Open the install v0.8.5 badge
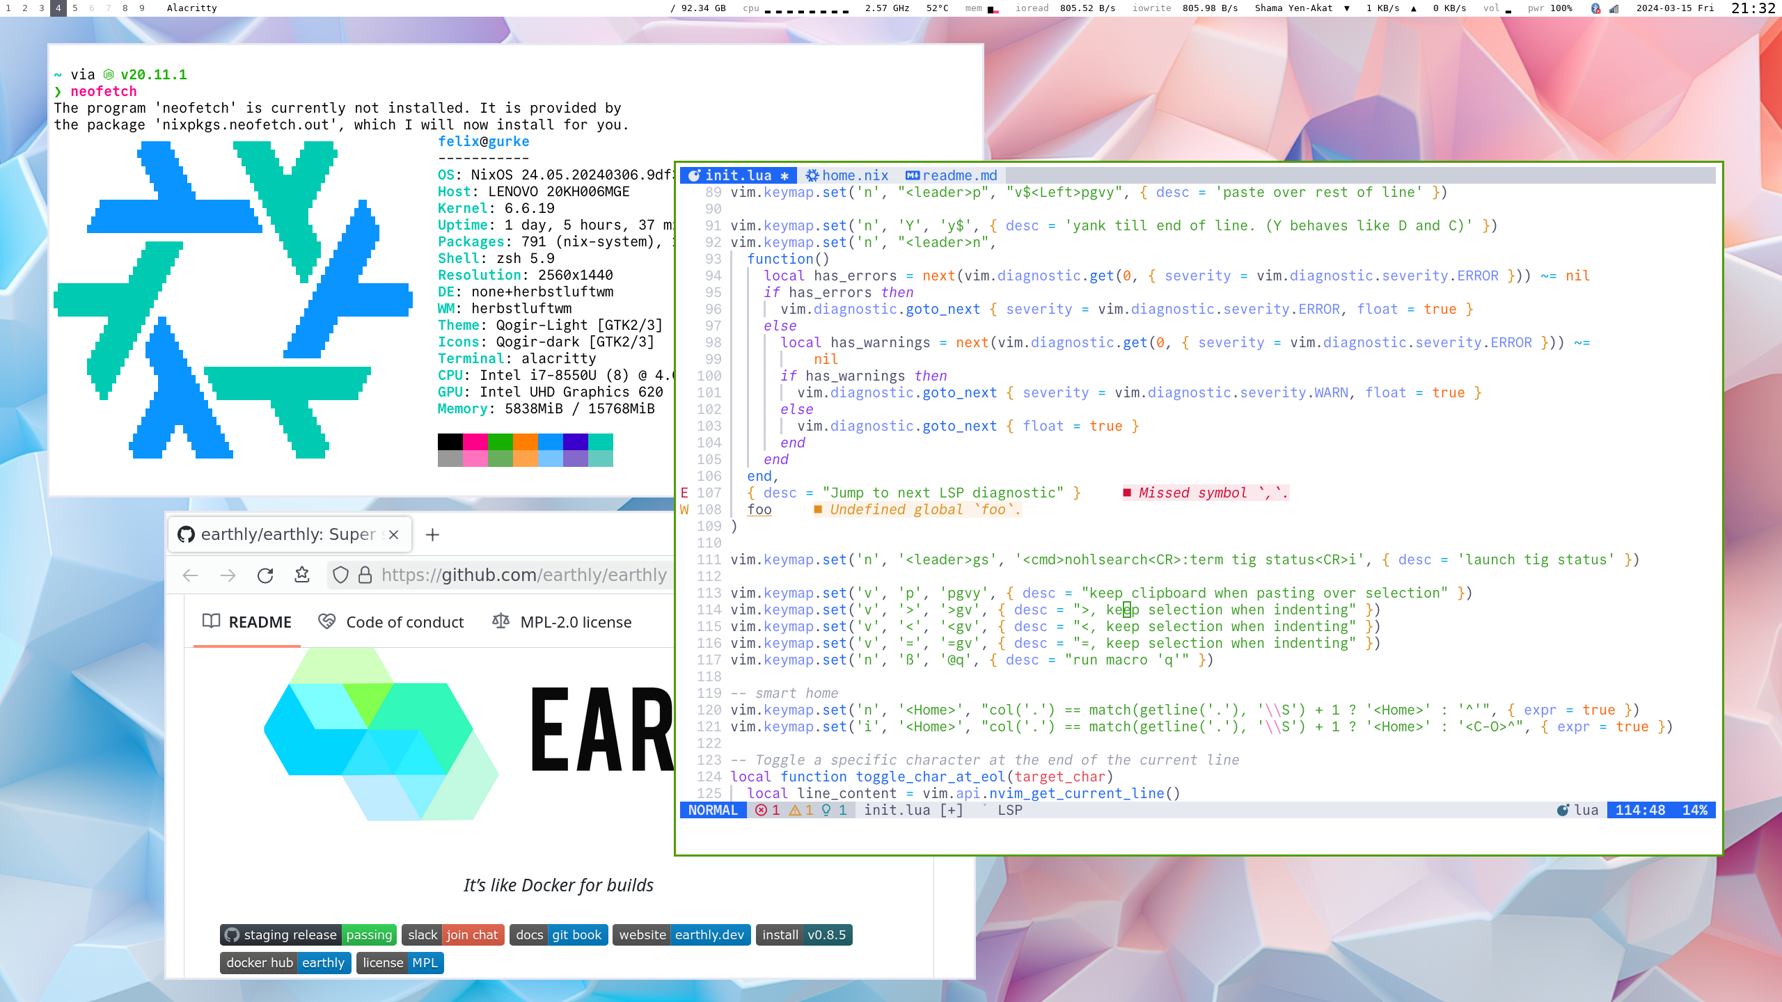This screenshot has width=1782, height=1002. point(804,935)
